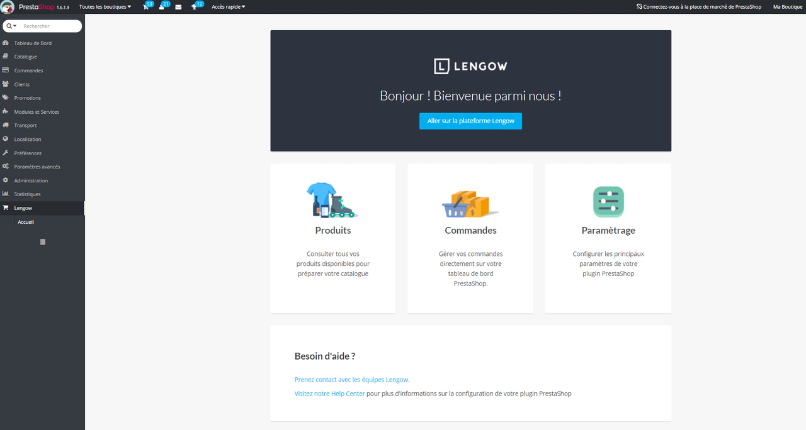Open the Visitez notre Help Center link

pyautogui.click(x=329, y=394)
